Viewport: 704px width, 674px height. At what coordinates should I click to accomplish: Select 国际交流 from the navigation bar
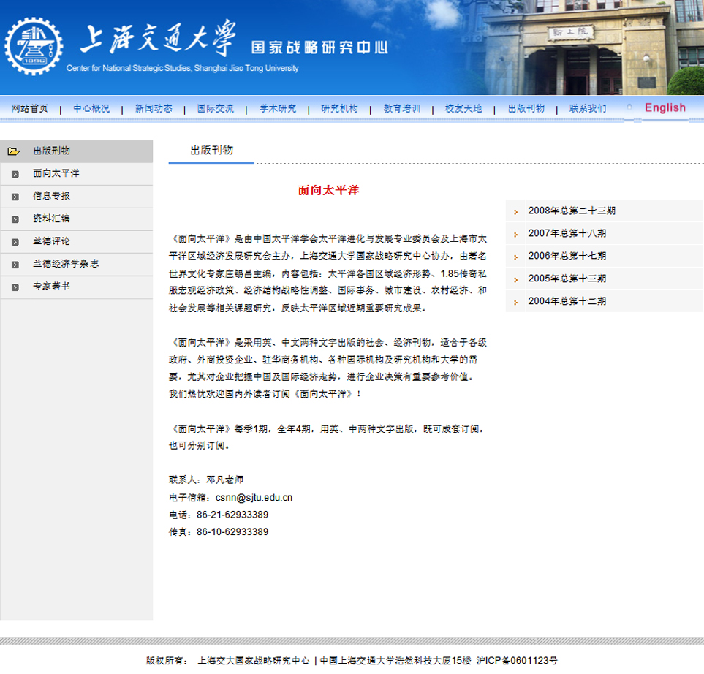pyautogui.click(x=216, y=109)
